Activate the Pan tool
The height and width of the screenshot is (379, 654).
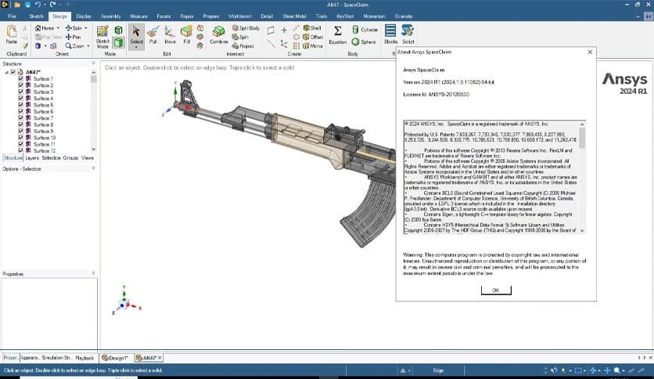[73, 37]
